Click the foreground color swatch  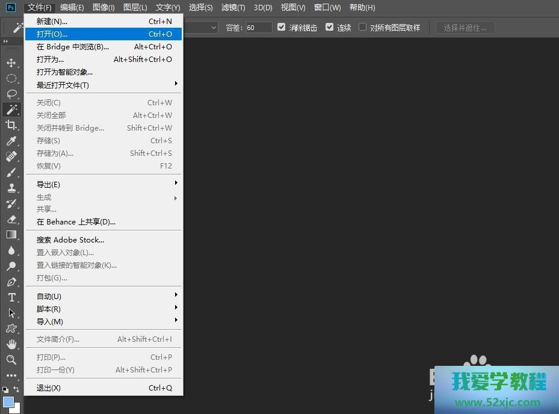tap(8, 402)
